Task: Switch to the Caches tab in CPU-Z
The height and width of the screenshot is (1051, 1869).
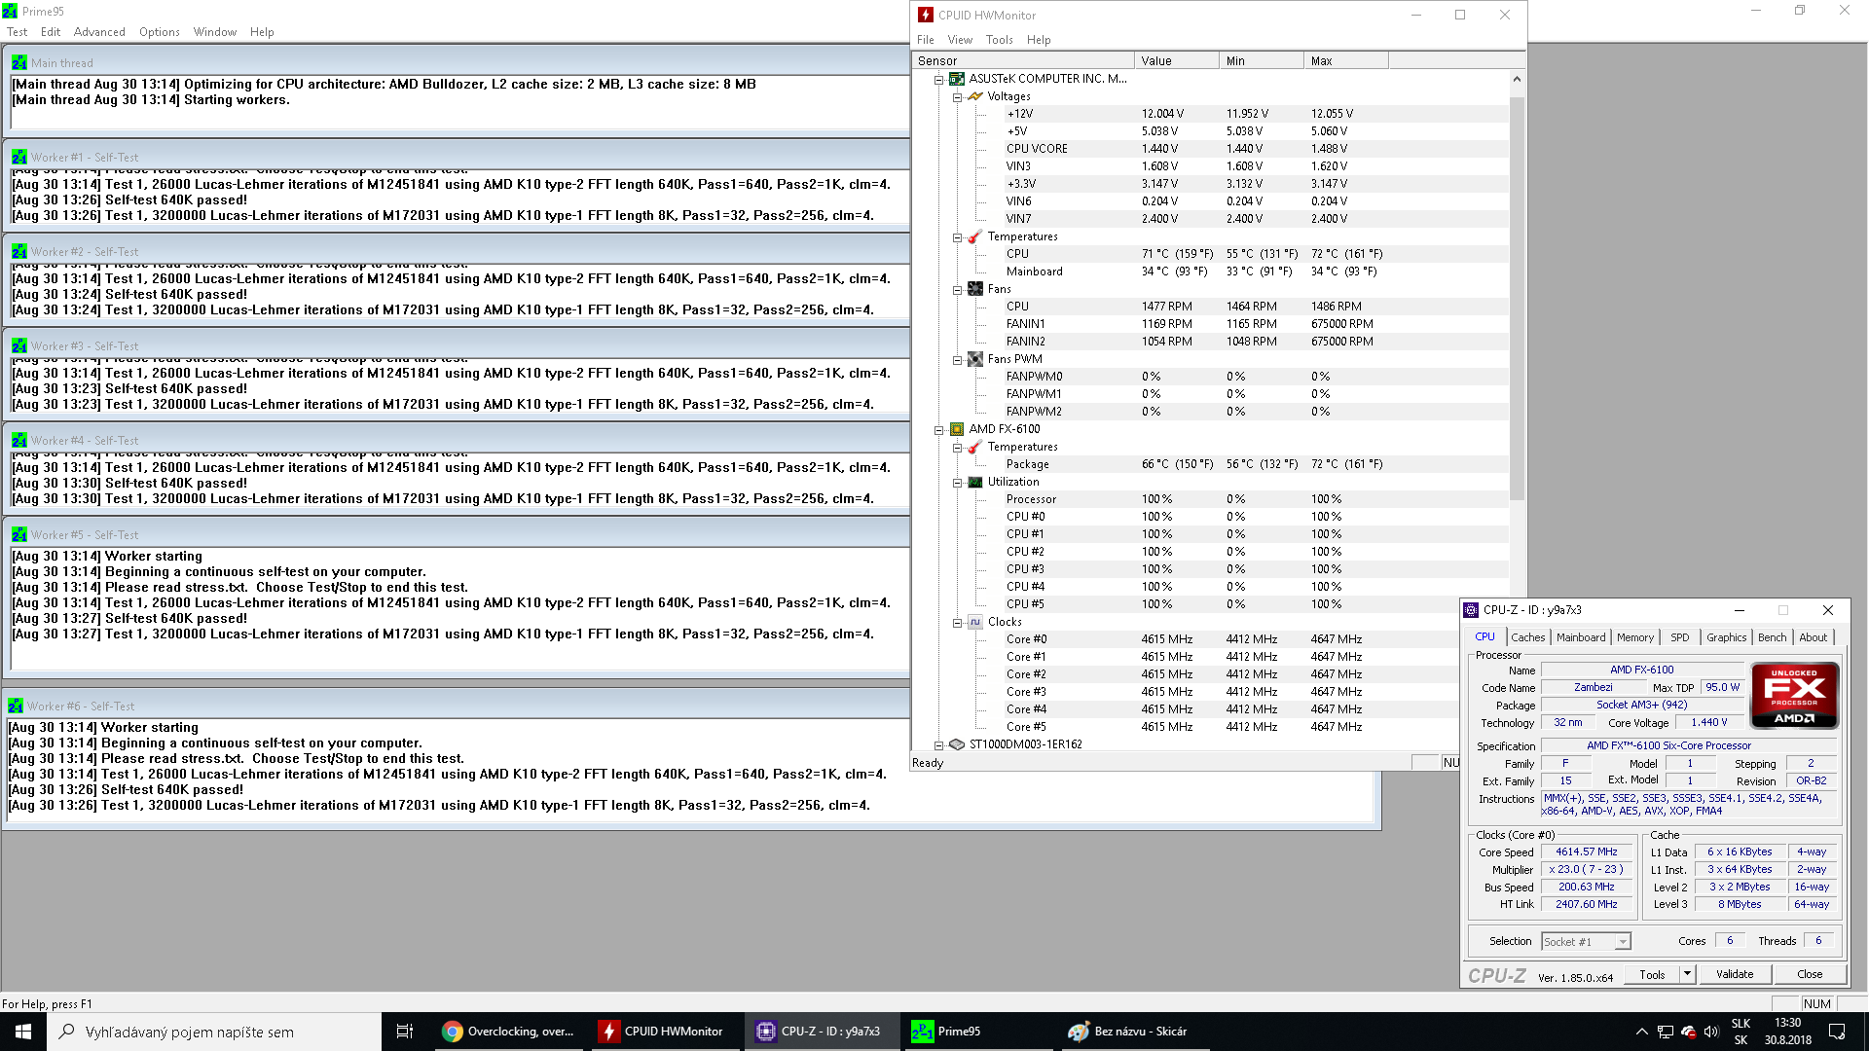Action: 1527,637
